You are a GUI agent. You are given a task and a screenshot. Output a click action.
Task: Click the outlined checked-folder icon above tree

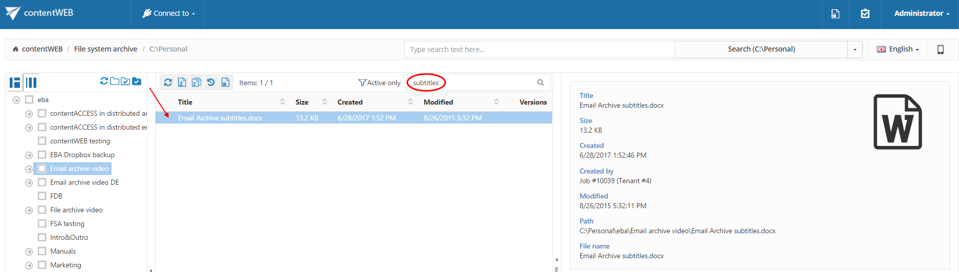click(x=125, y=81)
